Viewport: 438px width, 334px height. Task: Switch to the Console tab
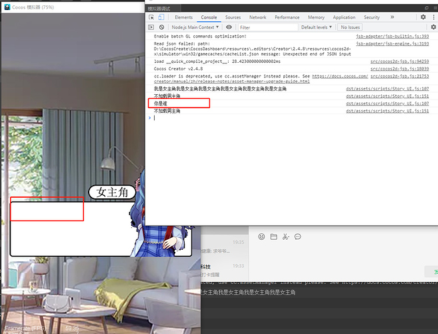pos(209,17)
